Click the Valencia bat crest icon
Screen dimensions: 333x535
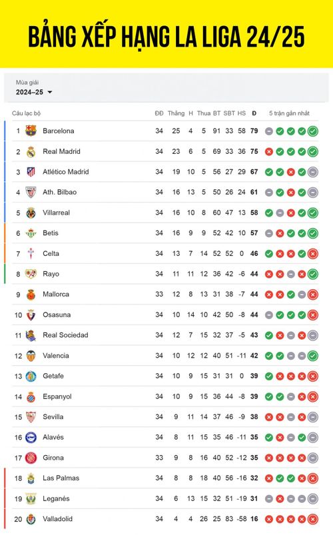31,356
